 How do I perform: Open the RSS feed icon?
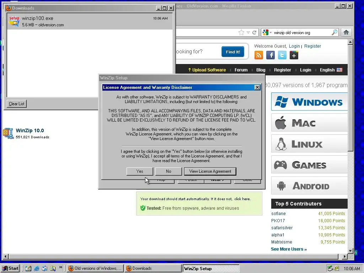click(x=259, y=55)
